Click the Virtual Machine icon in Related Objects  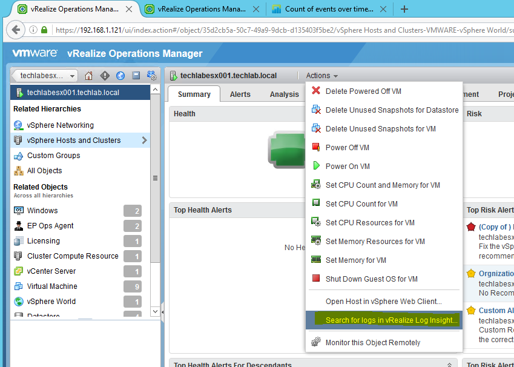[x=18, y=286]
